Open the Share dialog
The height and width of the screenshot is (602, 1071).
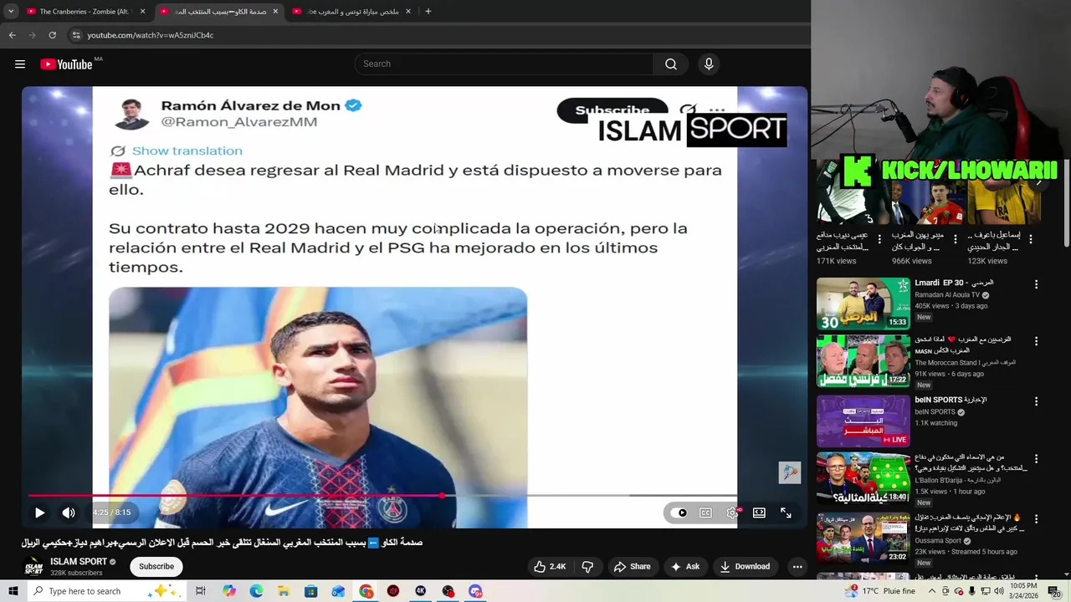632,566
